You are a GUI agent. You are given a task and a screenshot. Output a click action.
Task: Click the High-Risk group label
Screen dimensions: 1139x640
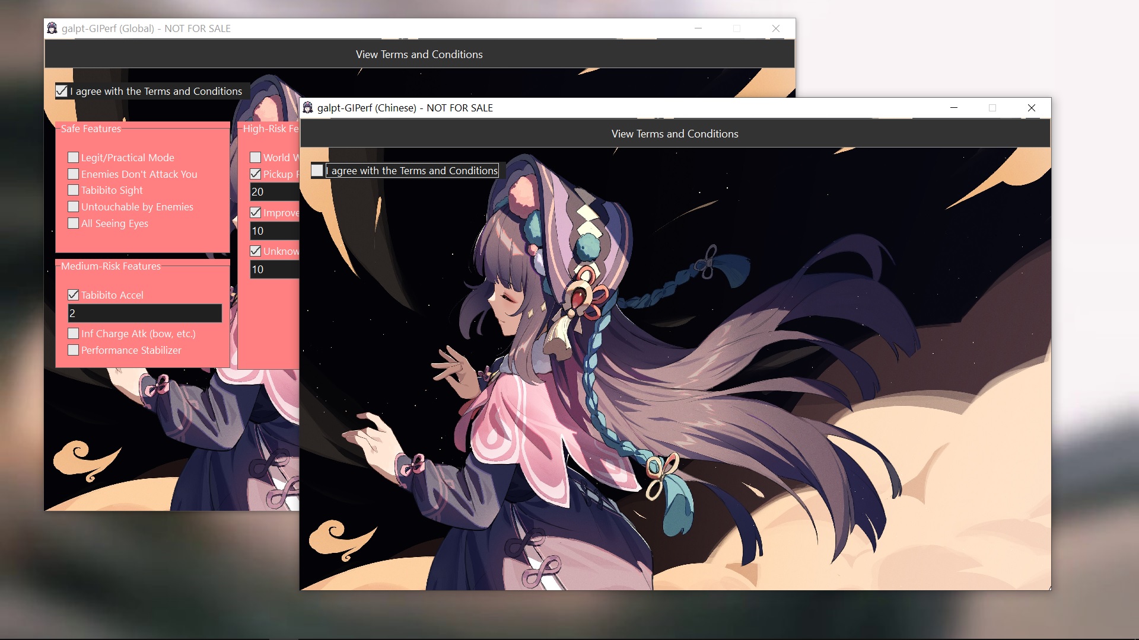[271, 129]
